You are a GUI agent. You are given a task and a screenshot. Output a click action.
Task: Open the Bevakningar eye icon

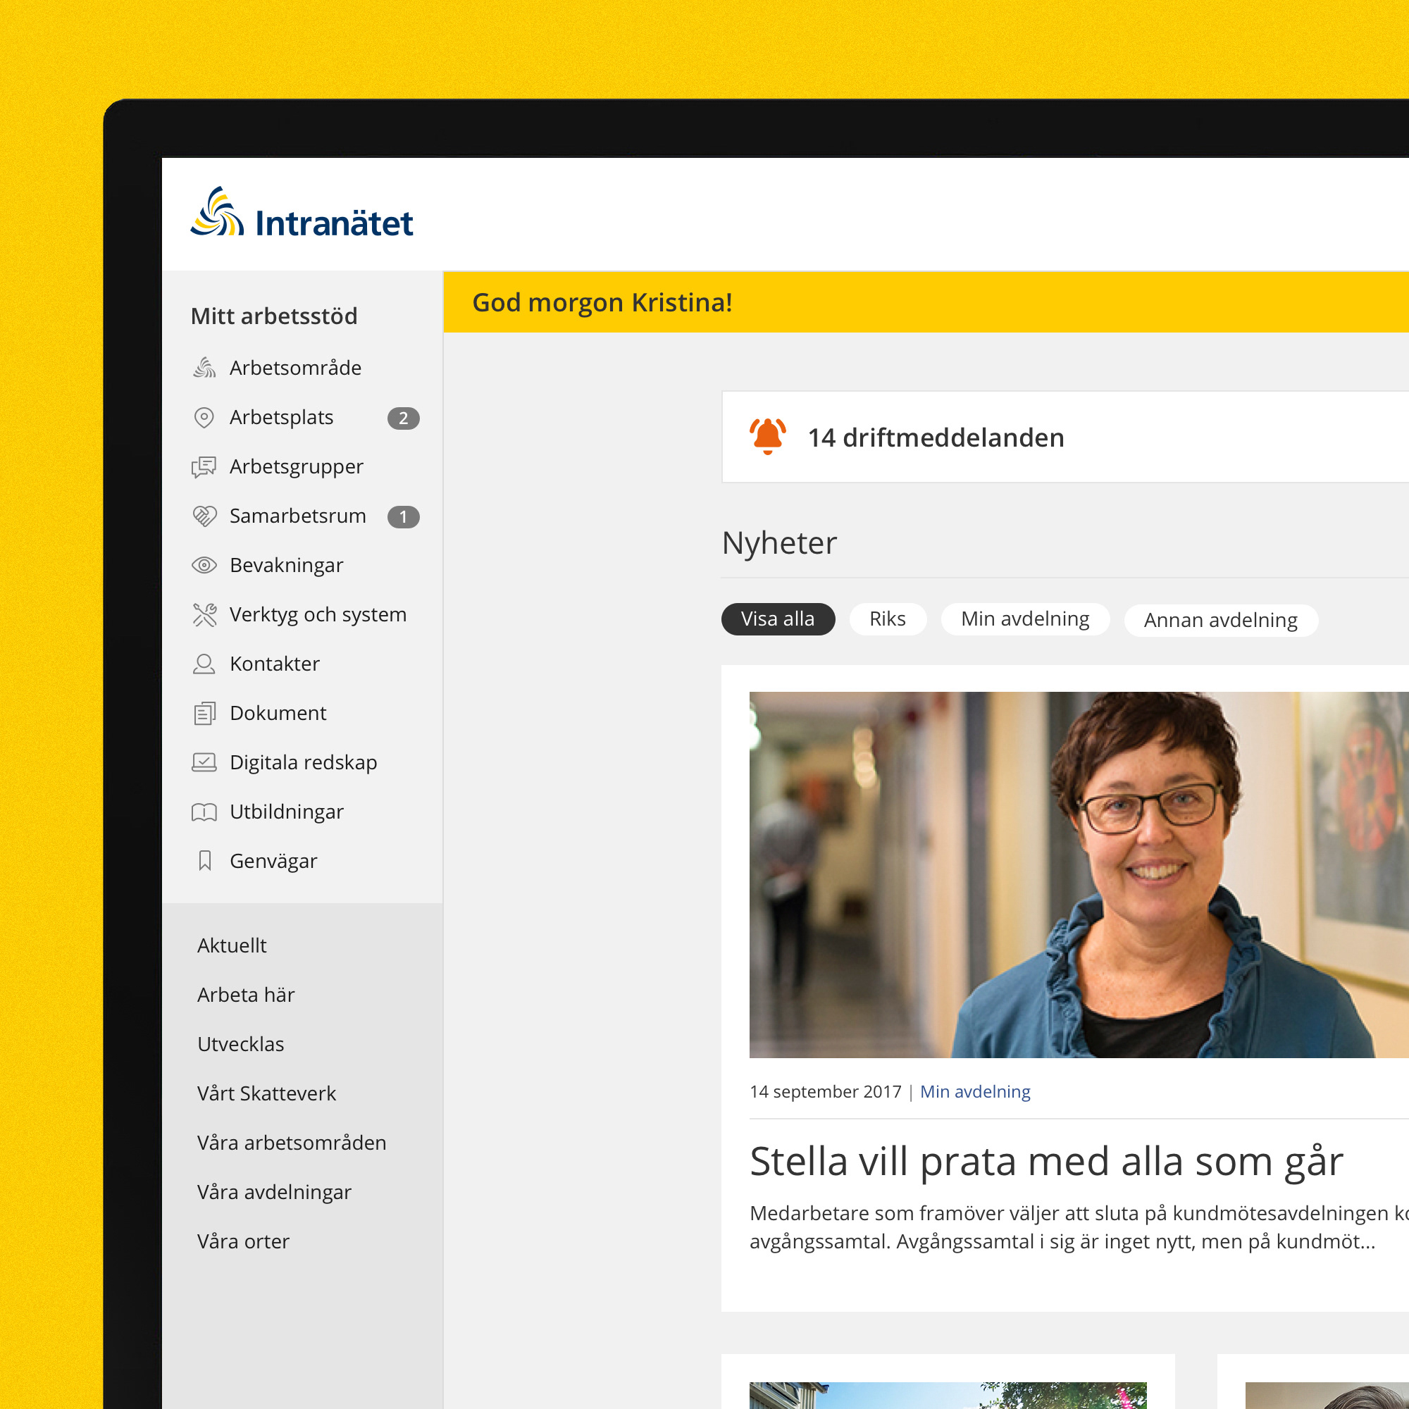[x=204, y=565]
